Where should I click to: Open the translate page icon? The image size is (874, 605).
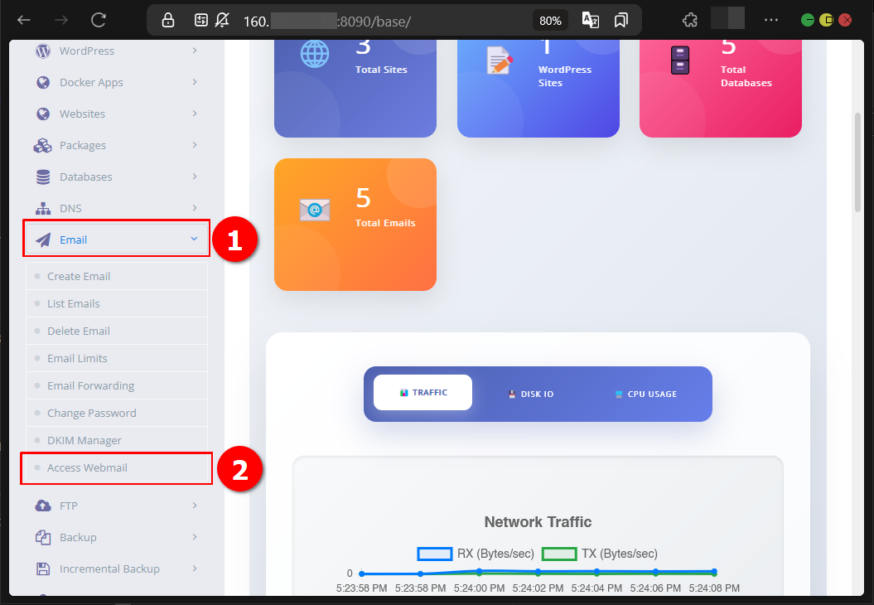click(591, 21)
